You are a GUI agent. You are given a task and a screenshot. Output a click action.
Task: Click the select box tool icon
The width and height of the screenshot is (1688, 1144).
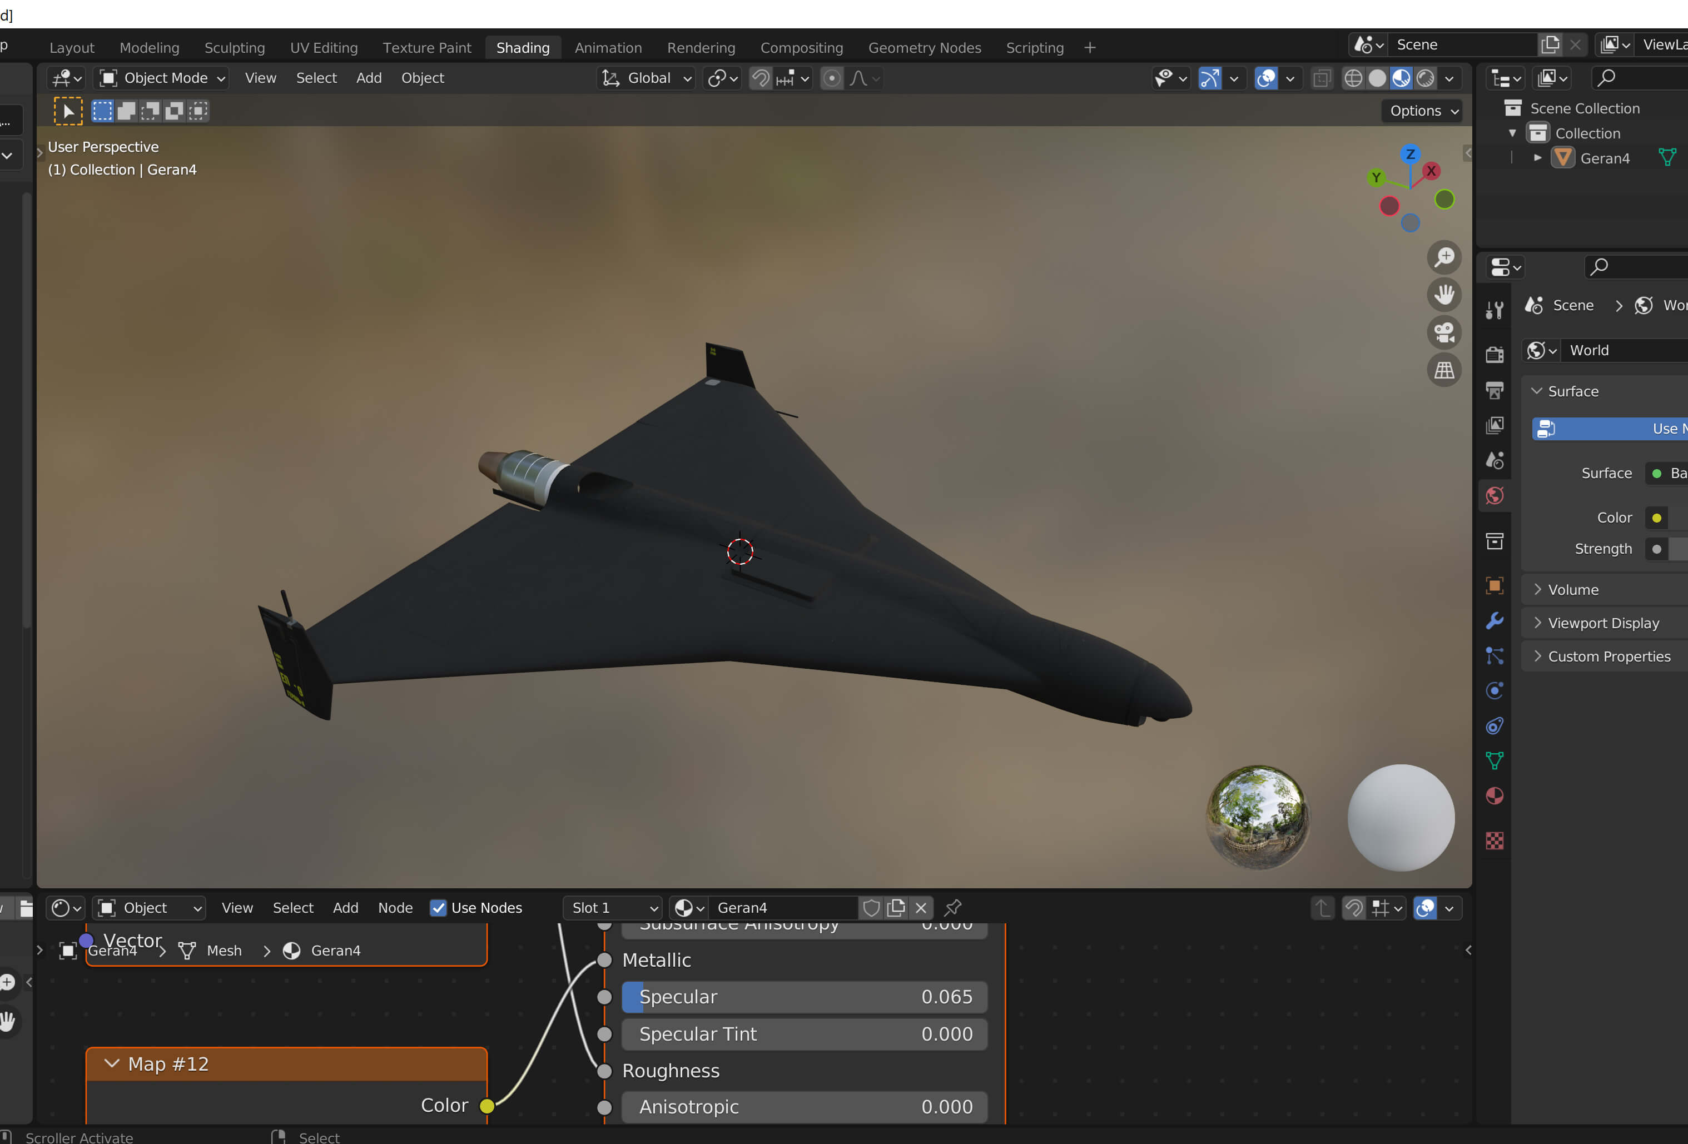pos(102,111)
